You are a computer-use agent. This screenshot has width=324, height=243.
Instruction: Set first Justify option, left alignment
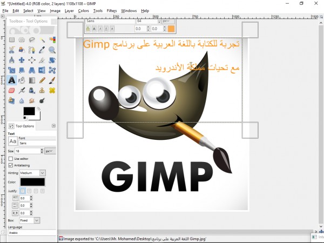point(23,191)
